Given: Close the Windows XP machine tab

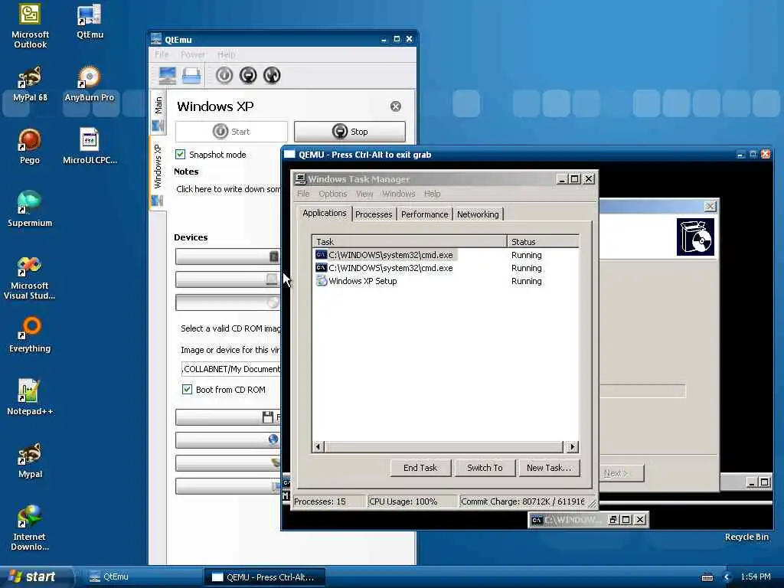Looking at the screenshot, I should [396, 106].
